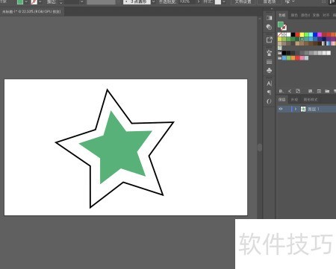Switch to the Swatches (色板) tab

[282, 16]
